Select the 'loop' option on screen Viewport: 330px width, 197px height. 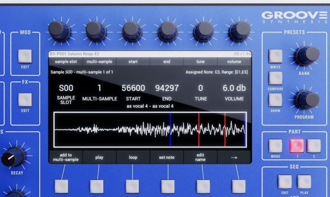pos(133,158)
